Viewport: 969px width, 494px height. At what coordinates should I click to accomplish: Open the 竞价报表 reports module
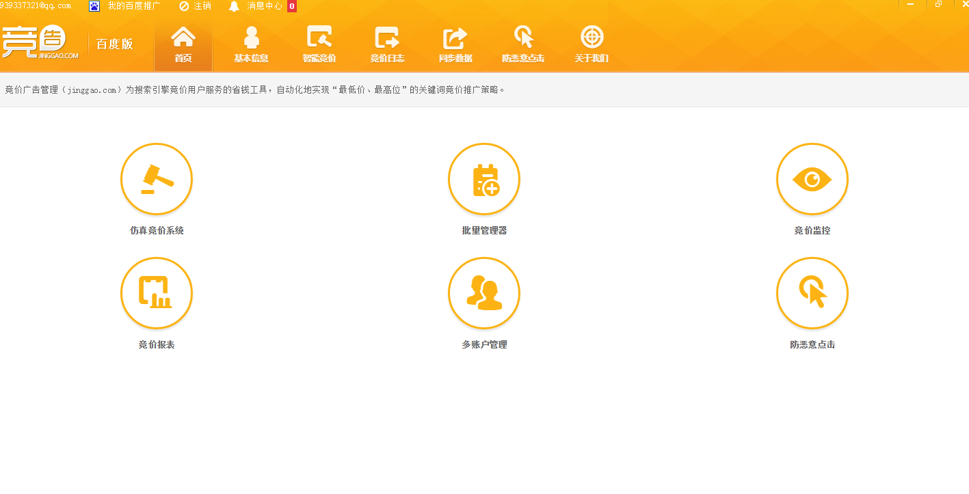click(157, 293)
